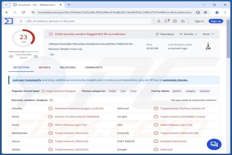Image resolution: width=232 pixels, height=155 pixels.
Task: Open the Join our Community link
Action: pyautogui.click(x=27, y=80)
